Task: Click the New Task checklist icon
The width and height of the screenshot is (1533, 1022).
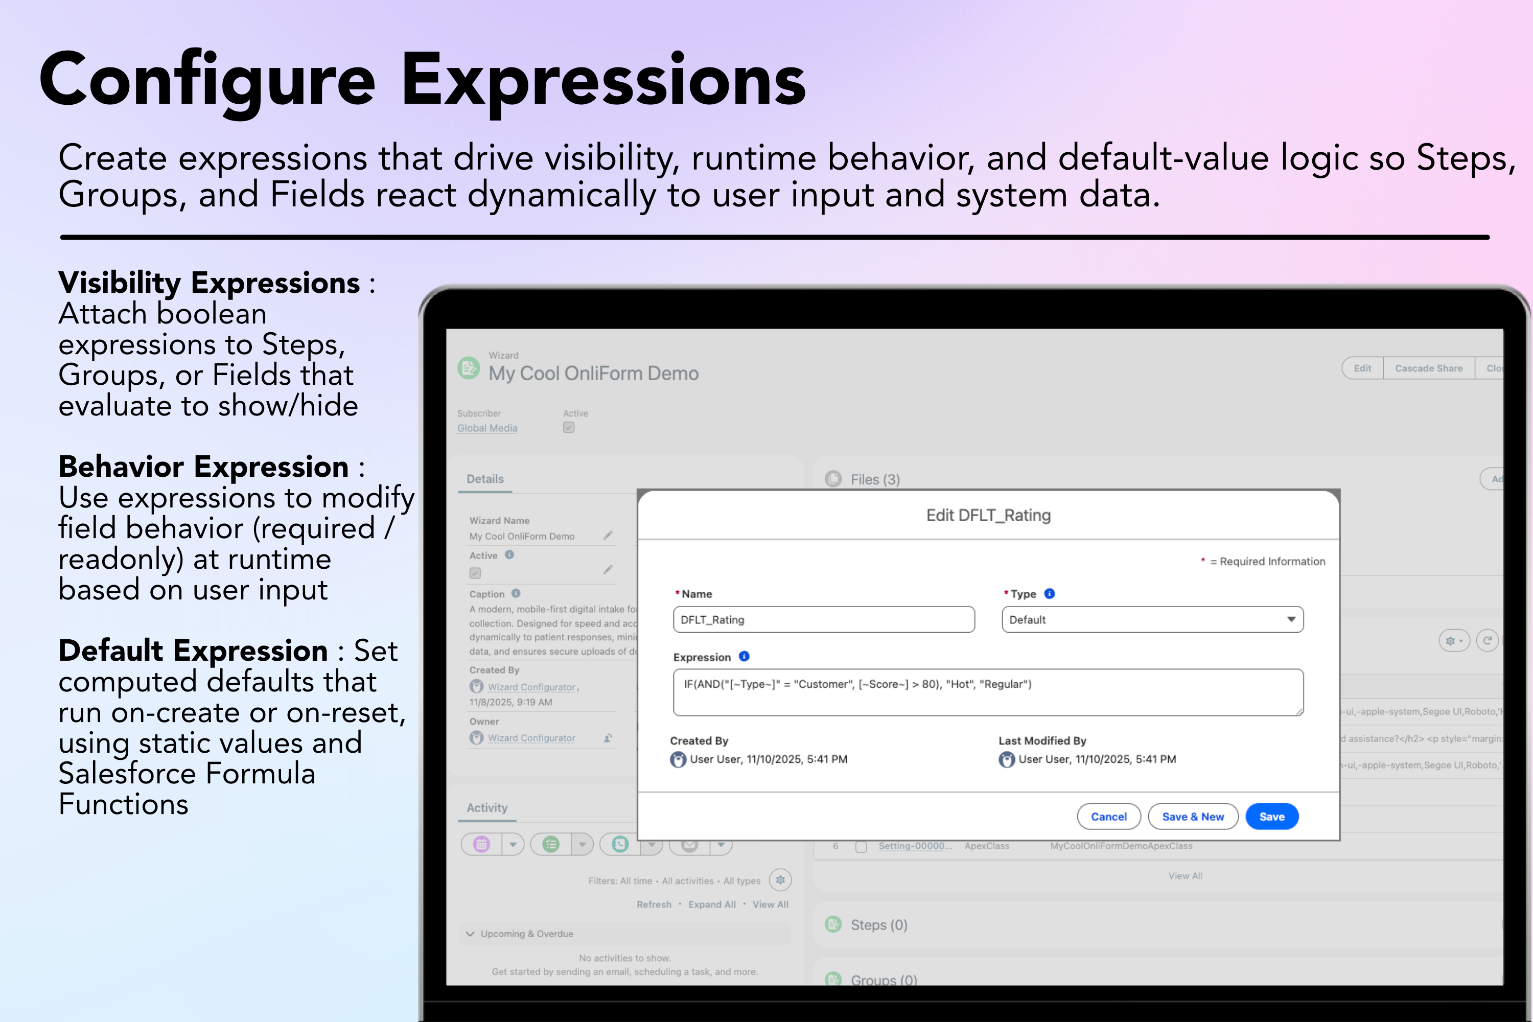Action: click(551, 844)
